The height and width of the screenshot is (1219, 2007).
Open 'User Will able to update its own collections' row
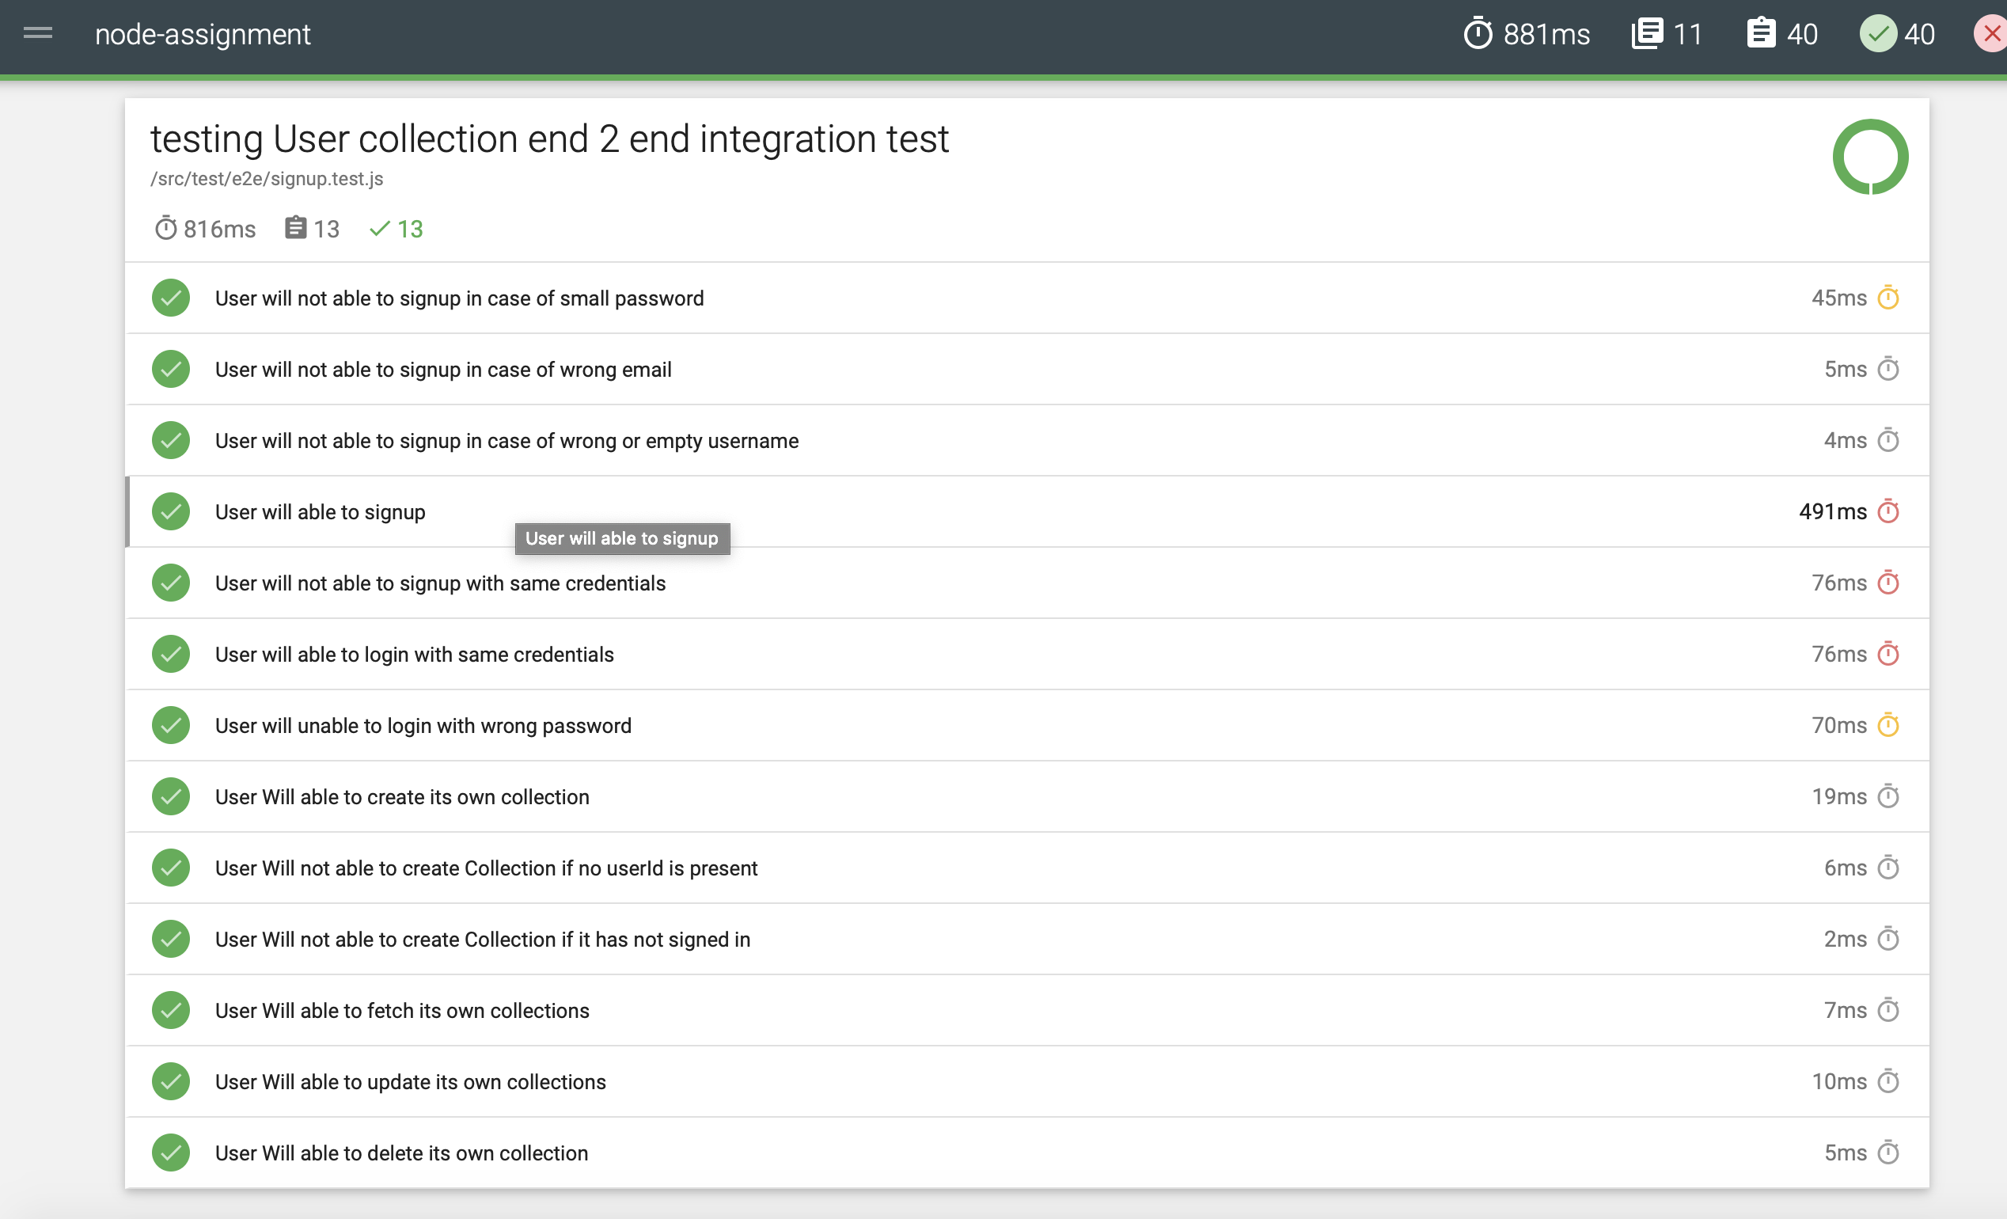tap(410, 1082)
